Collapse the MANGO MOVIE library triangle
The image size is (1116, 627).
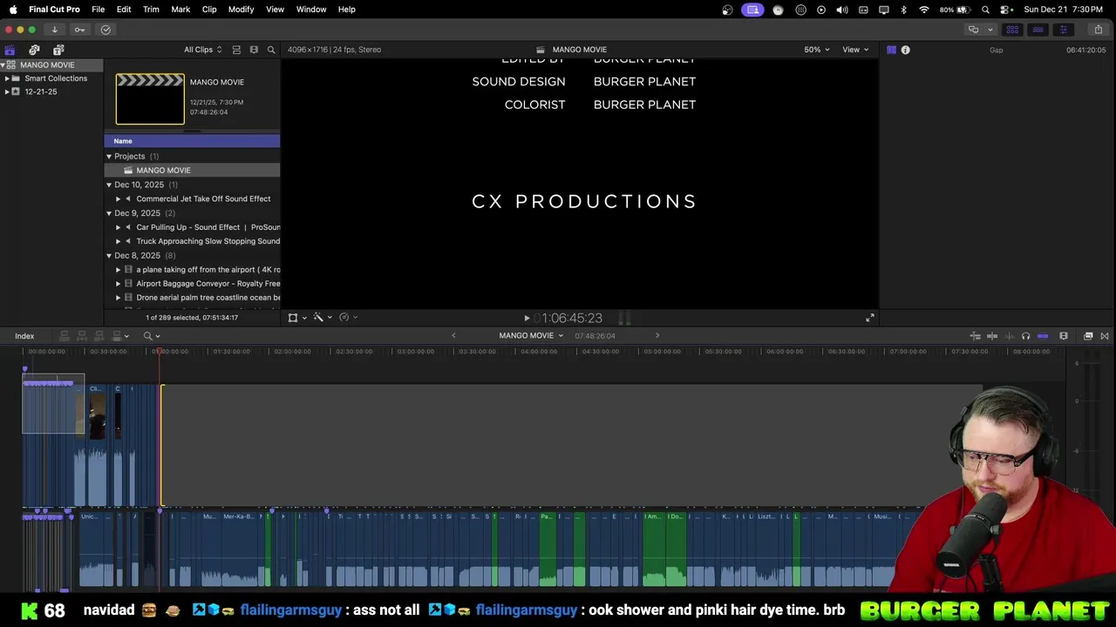(x=4, y=64)
